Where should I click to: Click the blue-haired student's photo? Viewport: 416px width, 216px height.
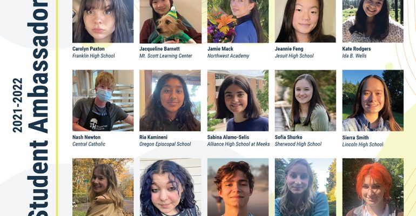tap(170, 187)
